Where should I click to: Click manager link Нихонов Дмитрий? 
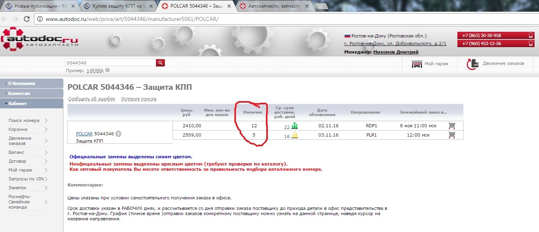[x=396, y=52]
